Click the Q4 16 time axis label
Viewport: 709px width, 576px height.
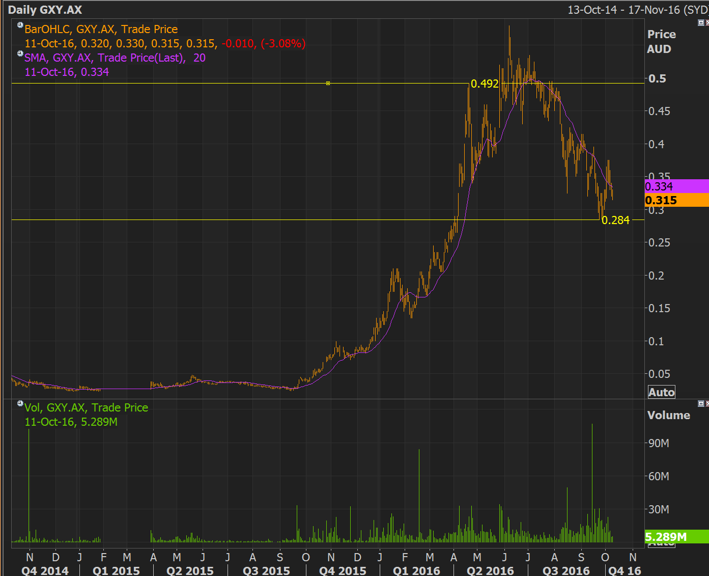tap(625, 570)
